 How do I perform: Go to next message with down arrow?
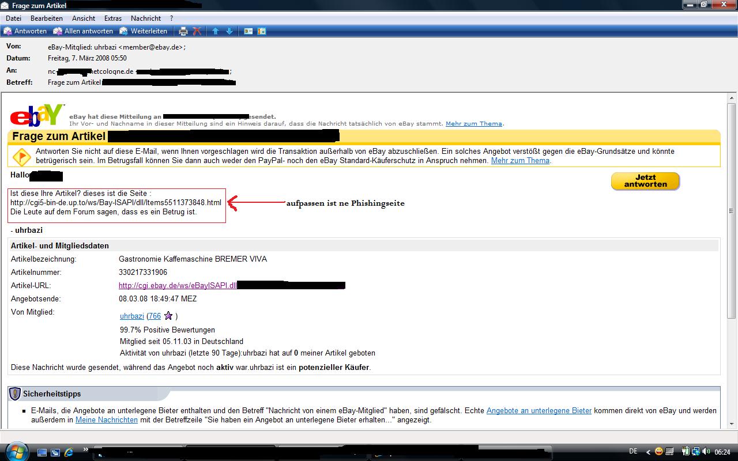229,31
